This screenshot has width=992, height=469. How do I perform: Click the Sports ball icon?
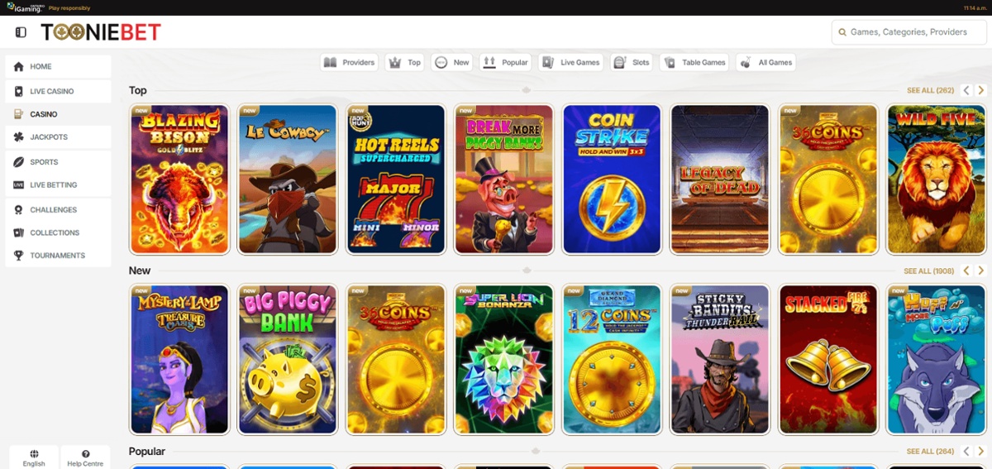click(18, 162)
